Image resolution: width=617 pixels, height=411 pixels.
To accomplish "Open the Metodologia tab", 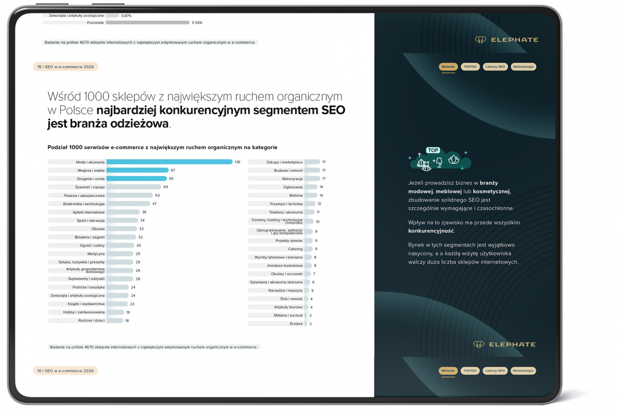I will (523, 66).
